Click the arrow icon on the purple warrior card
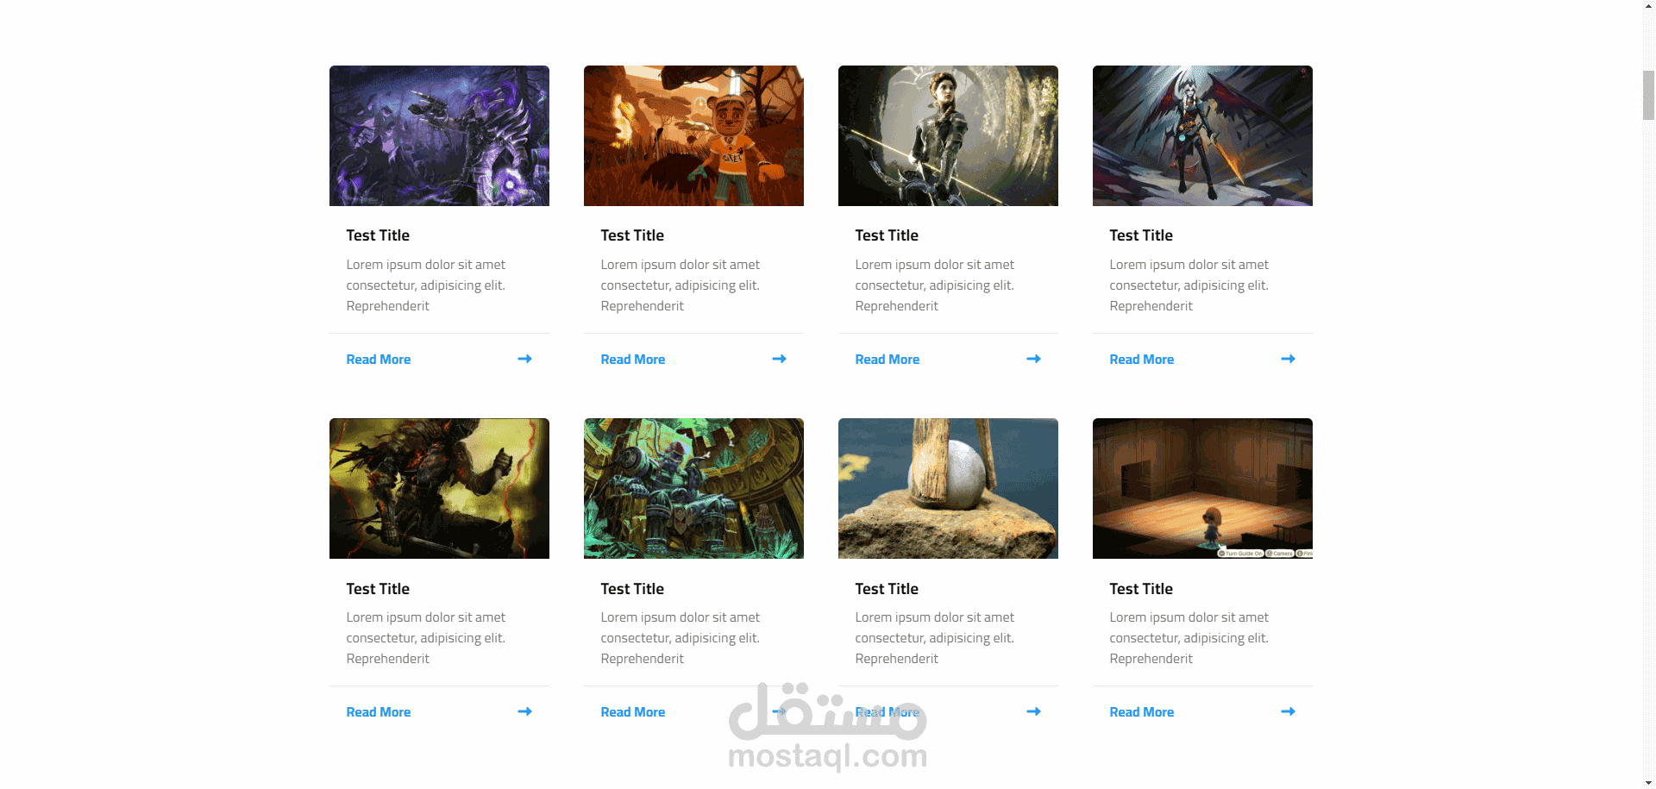1656x789 pixels. pos(524,359)
